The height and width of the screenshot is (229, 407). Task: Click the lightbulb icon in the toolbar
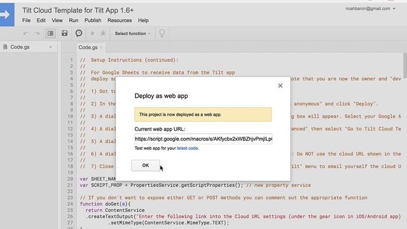162,33
